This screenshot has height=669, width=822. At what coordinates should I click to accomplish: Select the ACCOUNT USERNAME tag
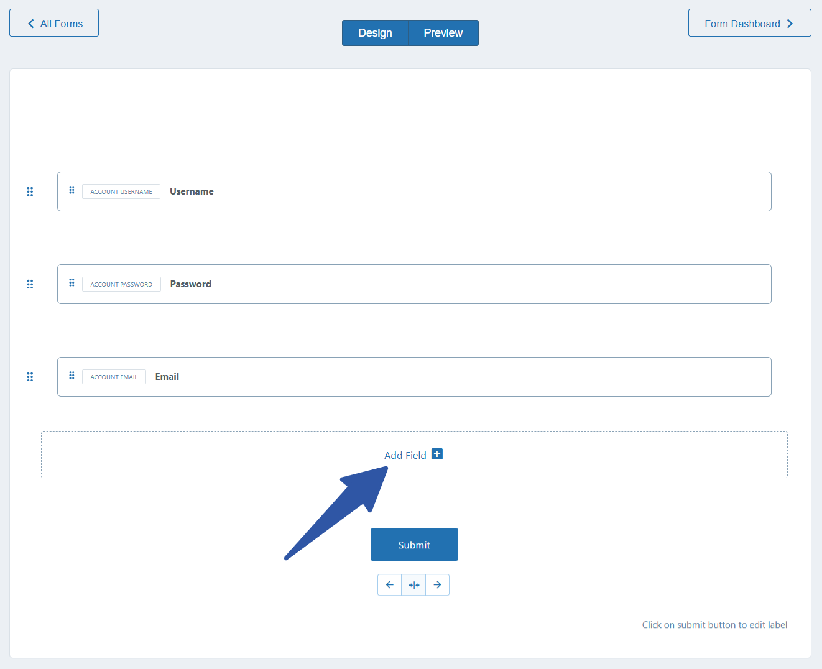121,191
